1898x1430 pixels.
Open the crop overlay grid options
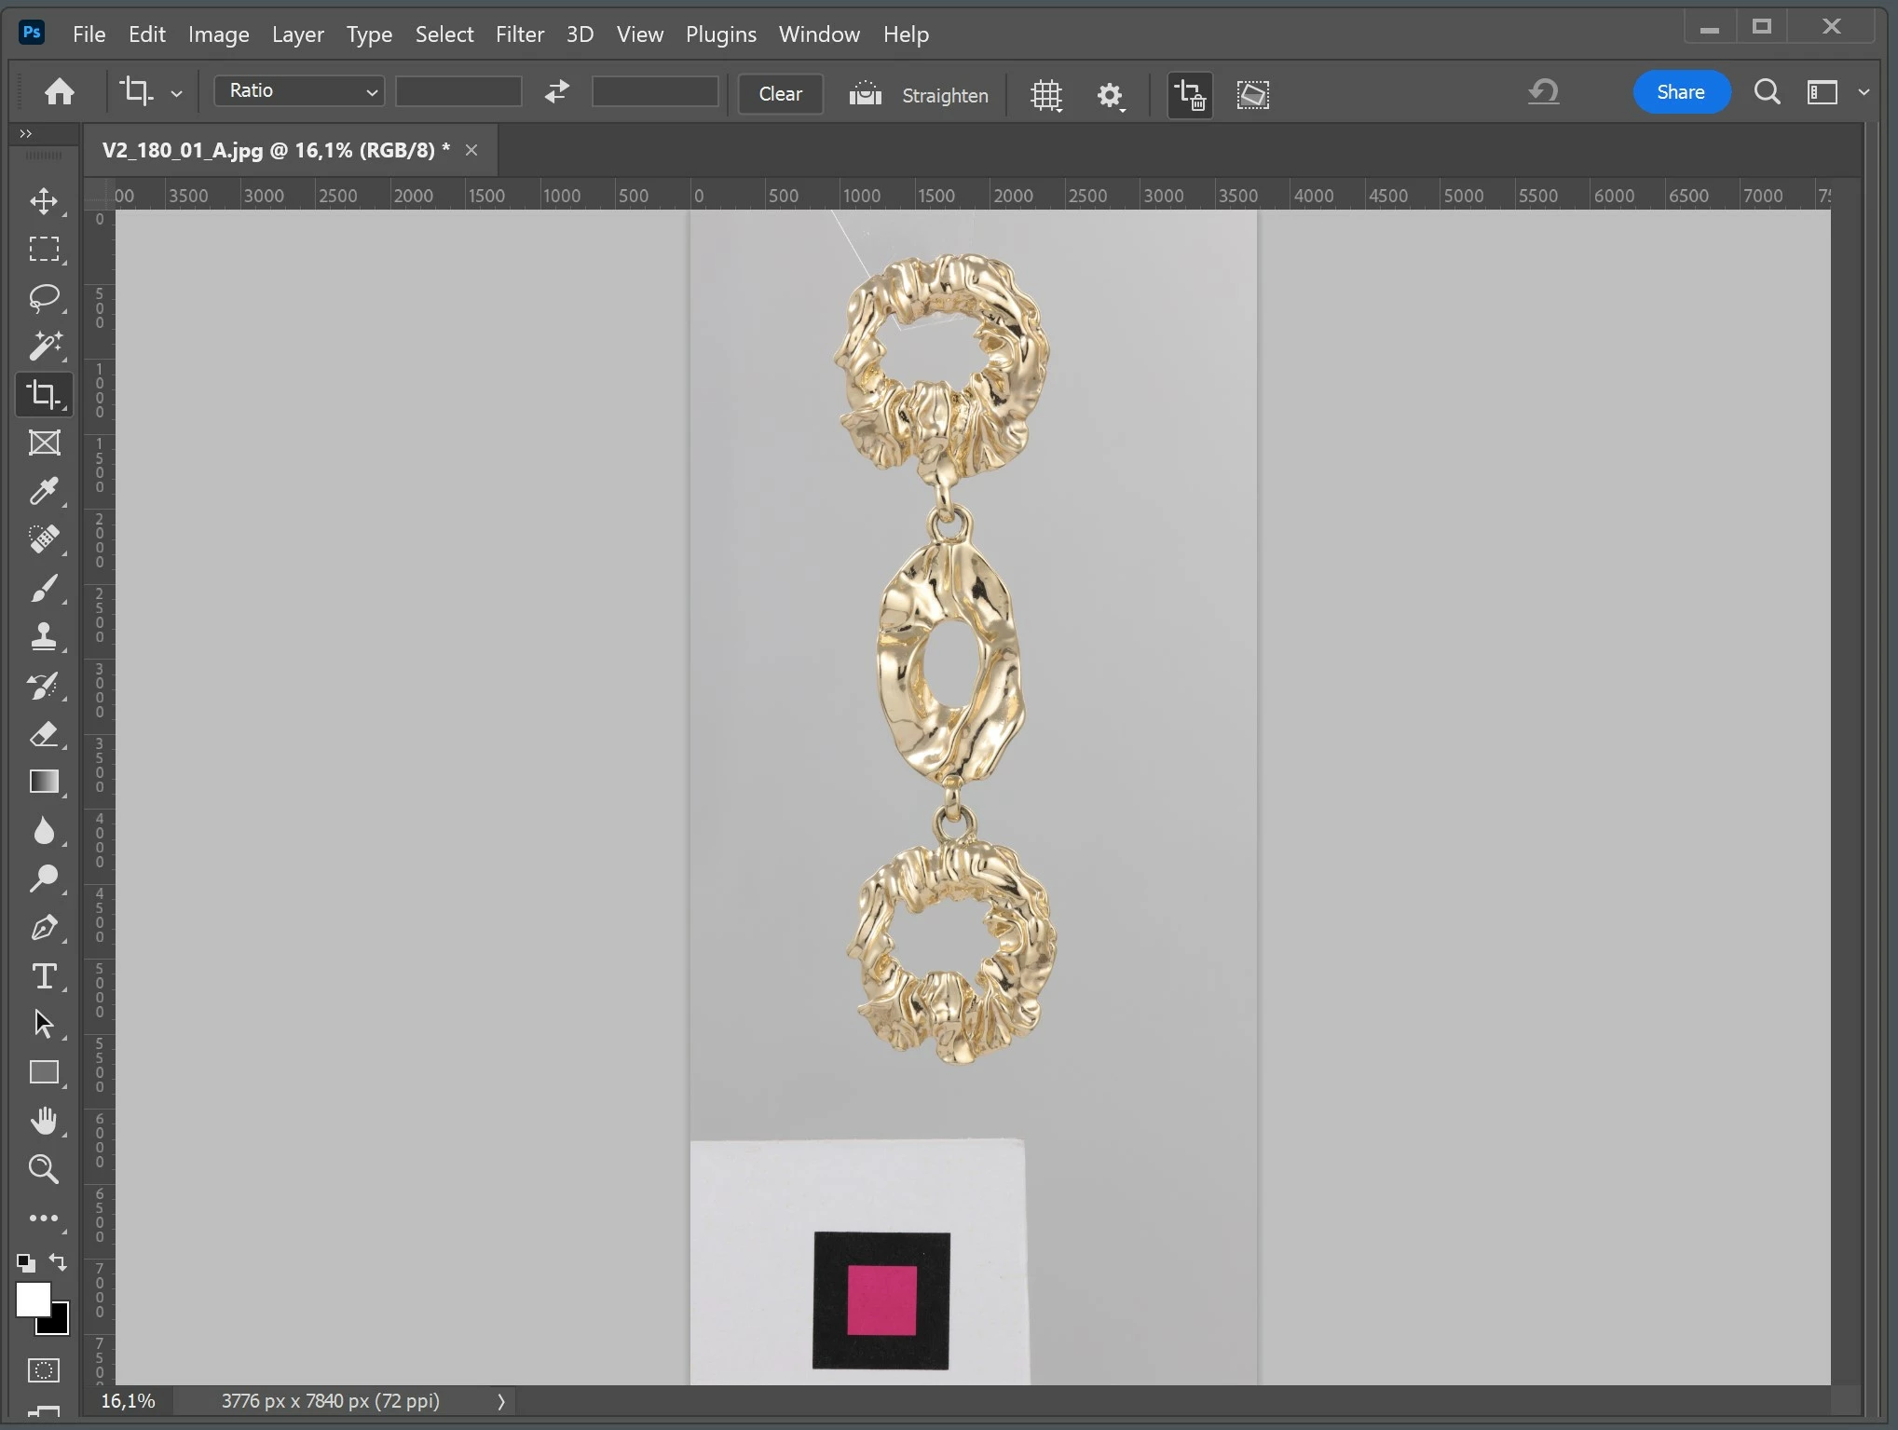(1046, 94)
